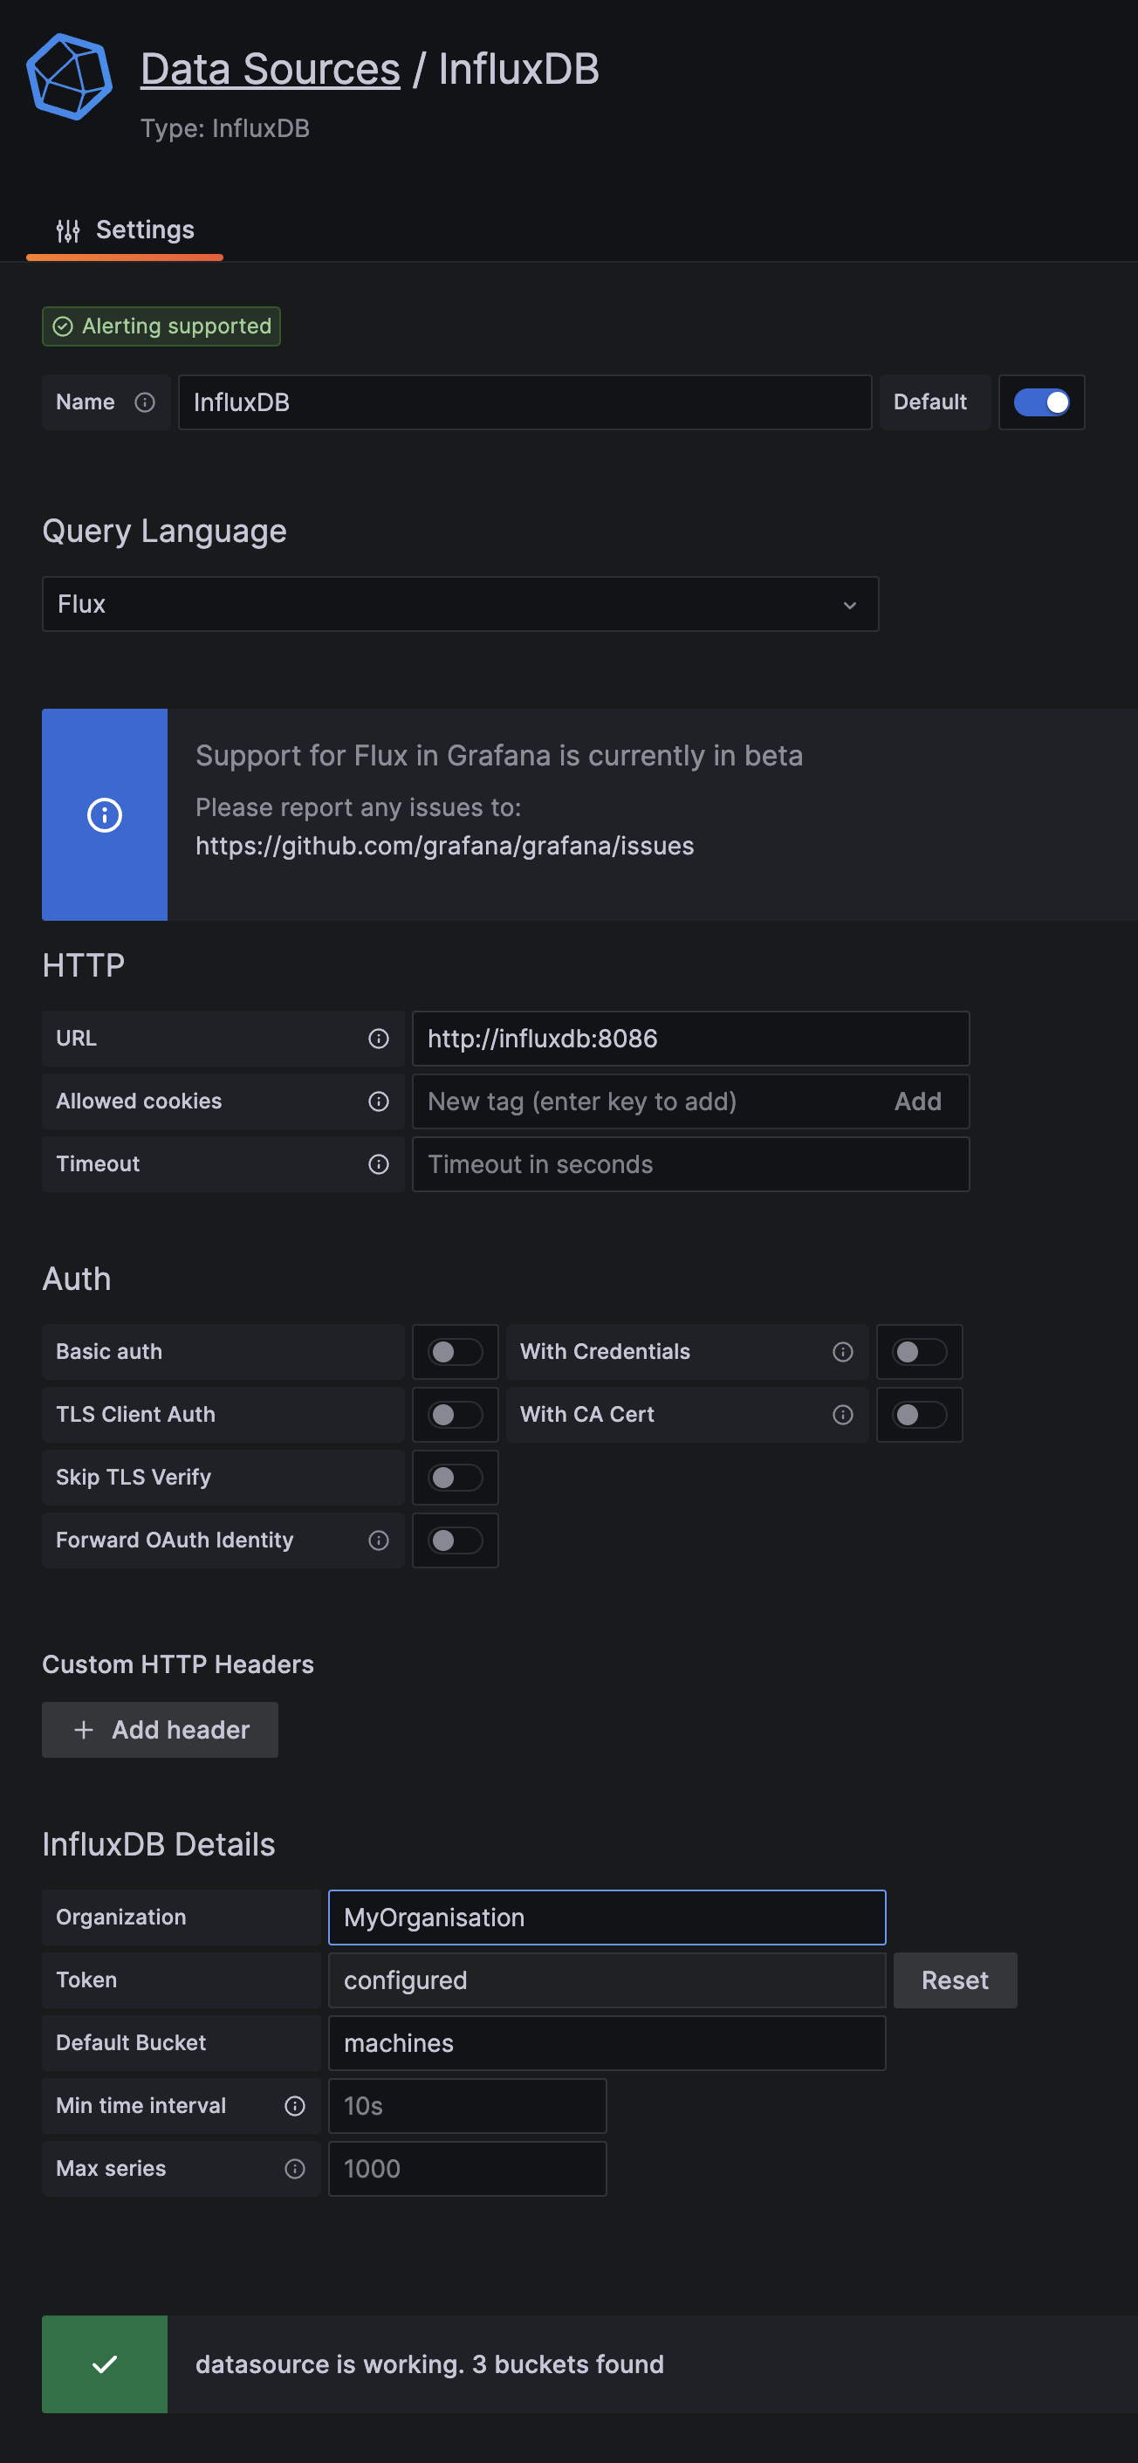Viewport: 1138px width, 2463px height.
Task: Click the Default Bucket input field
Action: (x=607, y=2043)
